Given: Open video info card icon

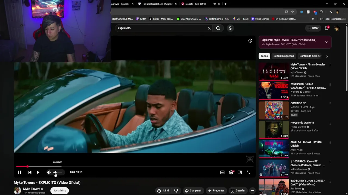Looking at the screenshot, I should click(250, 41).
